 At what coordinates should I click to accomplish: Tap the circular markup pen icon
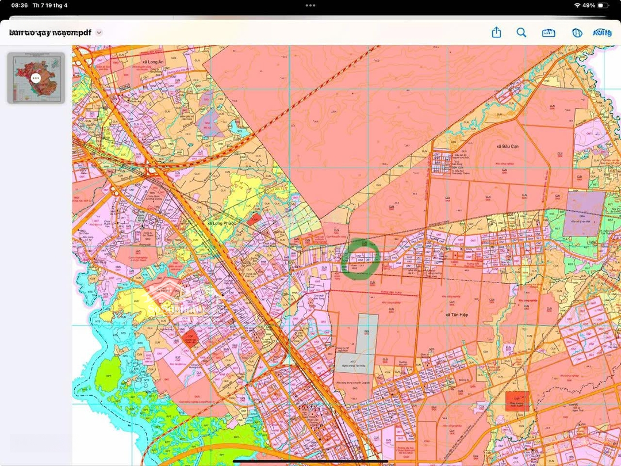pos(577,33)
